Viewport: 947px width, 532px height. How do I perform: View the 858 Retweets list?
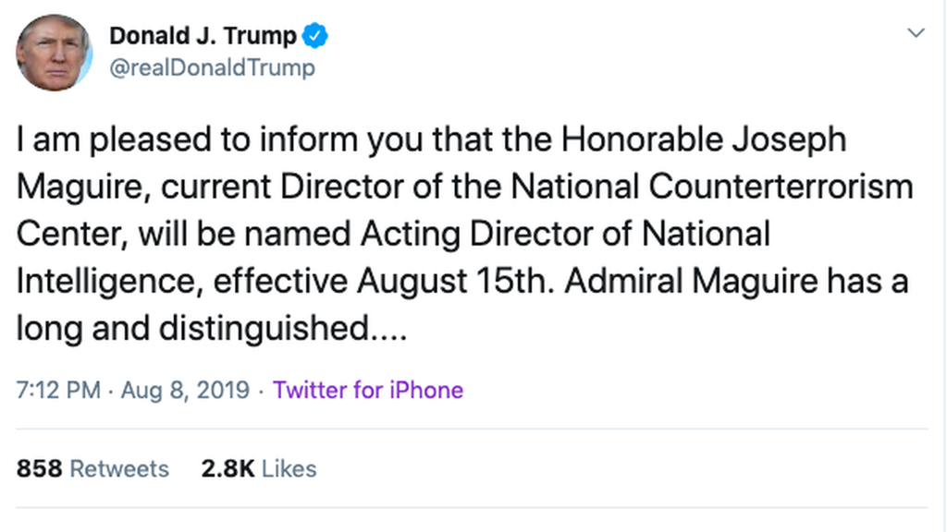[92, 469]
